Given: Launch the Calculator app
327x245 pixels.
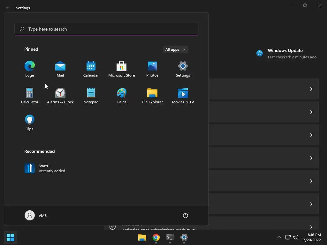Looking at the screenshot, I should point(30,96).
